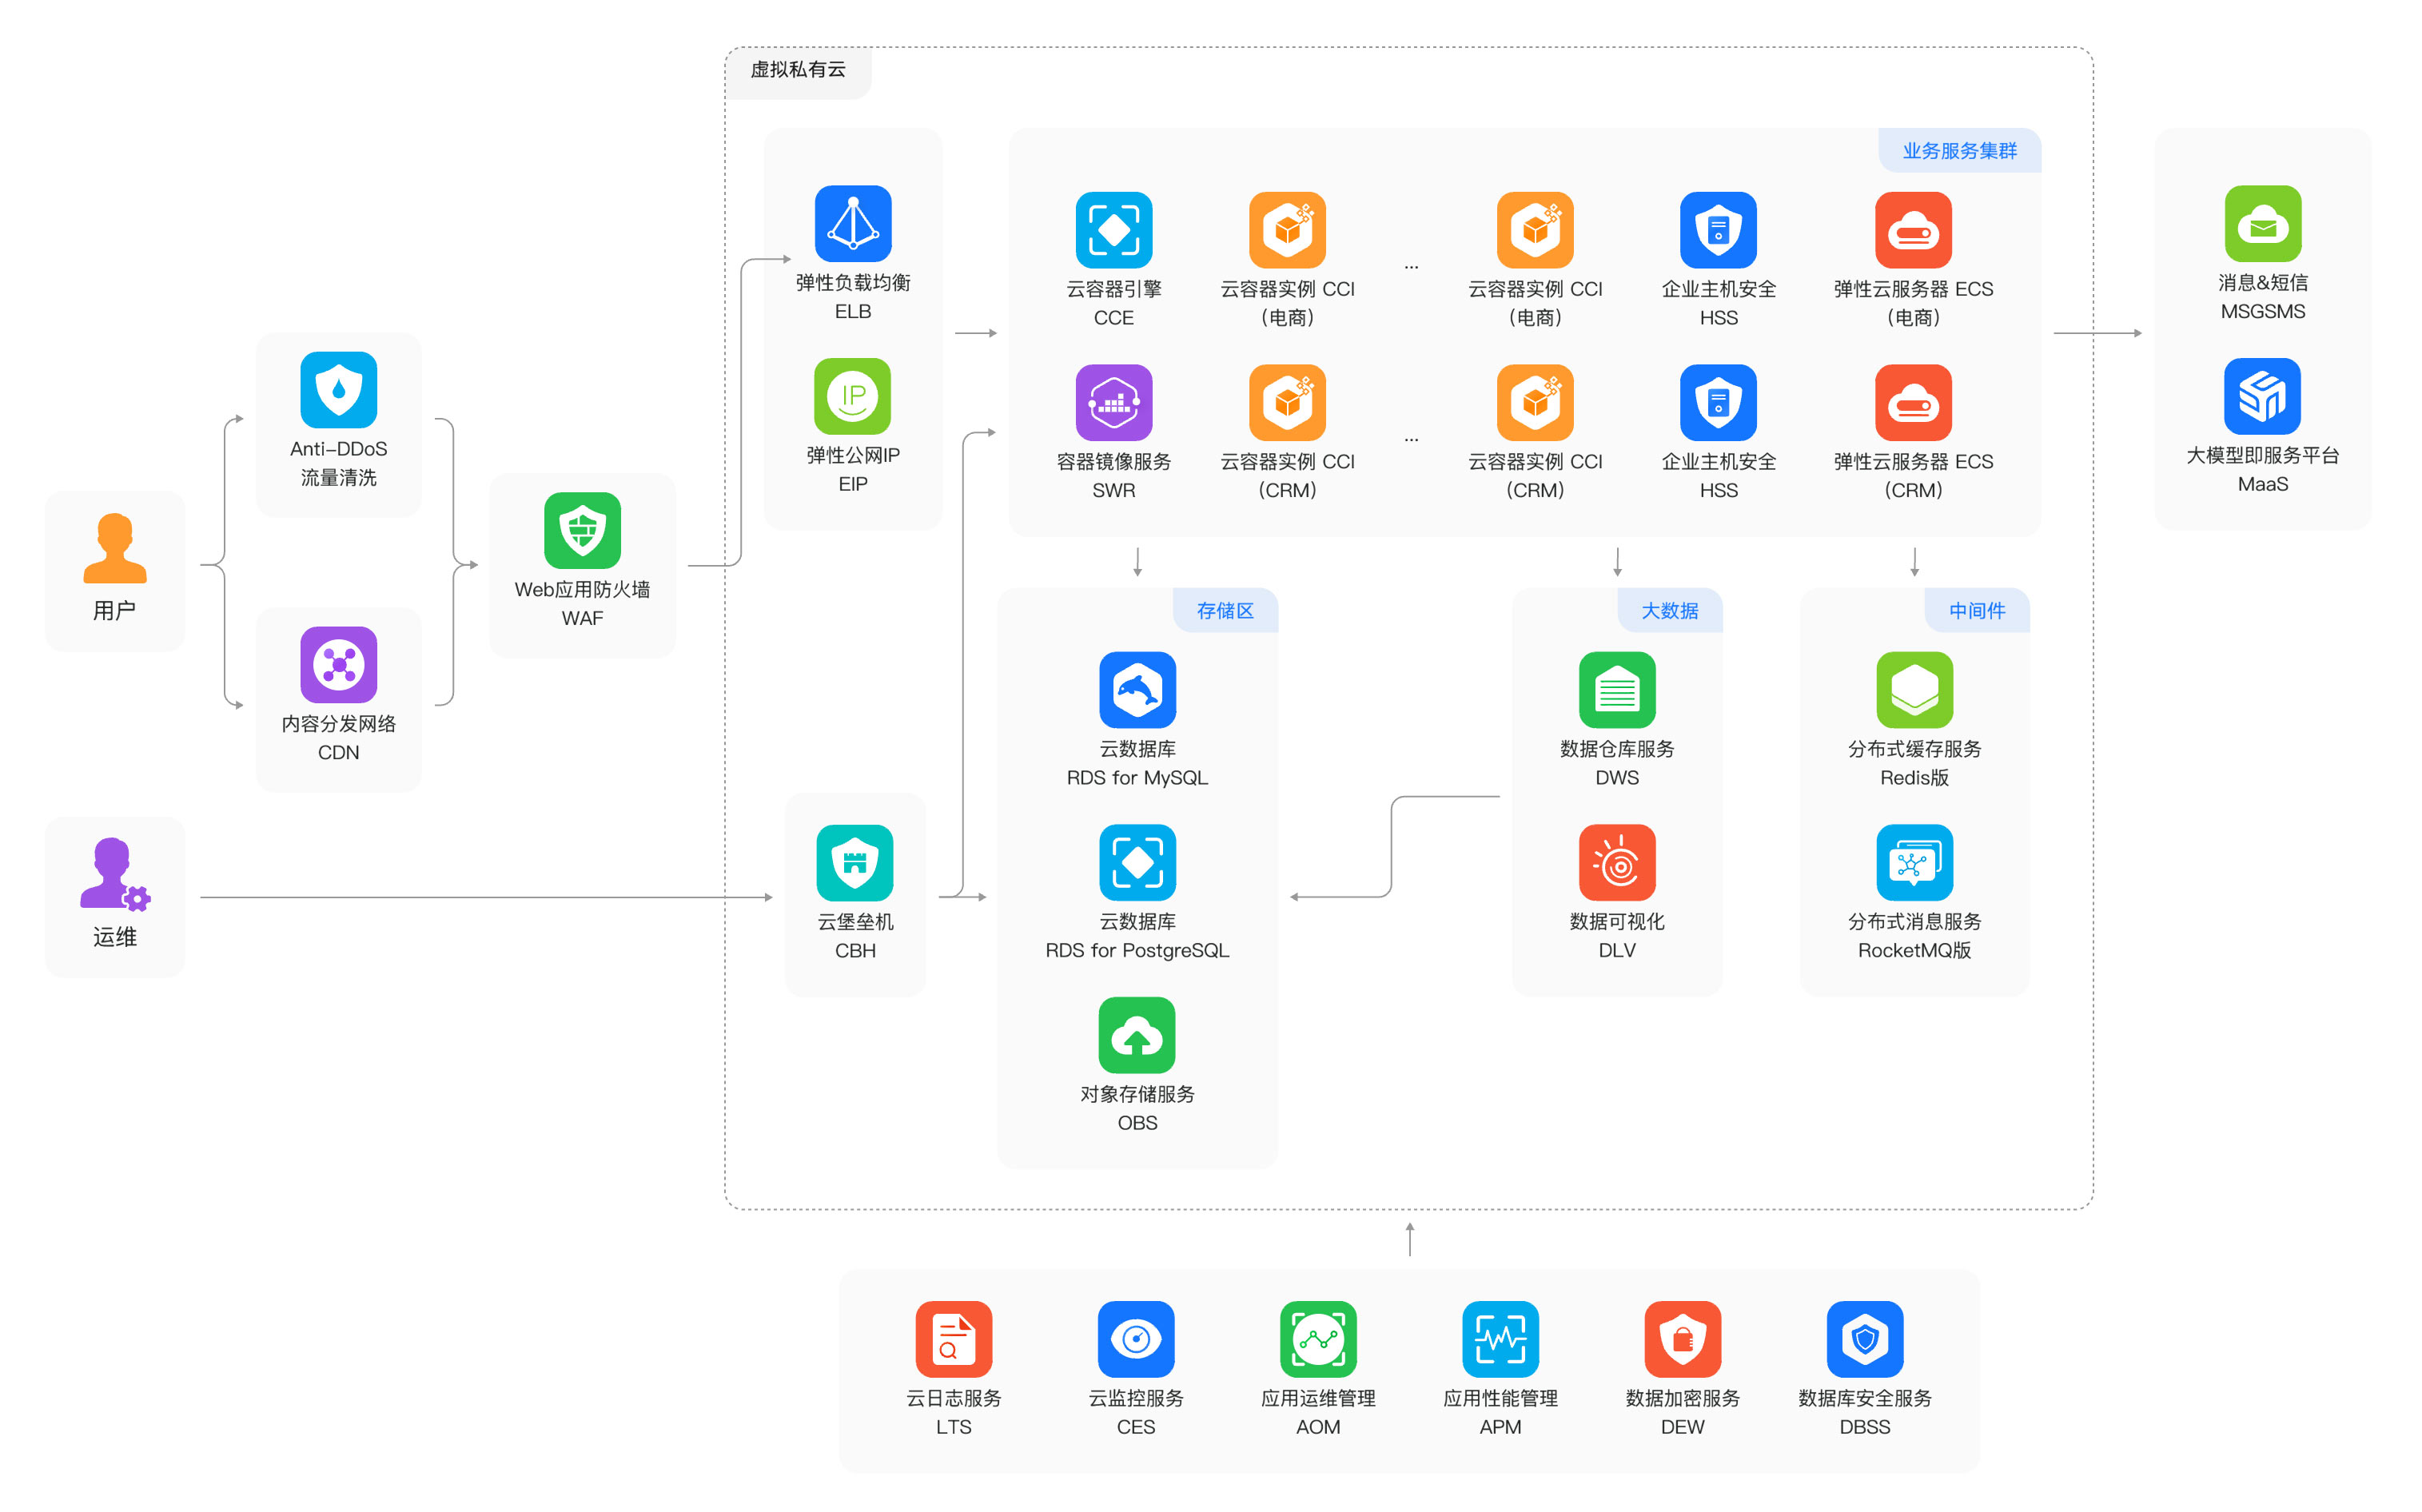Click the 业务服务集群 group label

pyautogui.click(x=1959, y=151)
